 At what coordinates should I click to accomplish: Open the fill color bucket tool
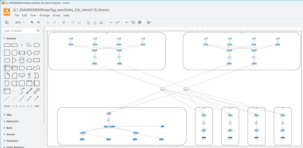tap(88, 22)
